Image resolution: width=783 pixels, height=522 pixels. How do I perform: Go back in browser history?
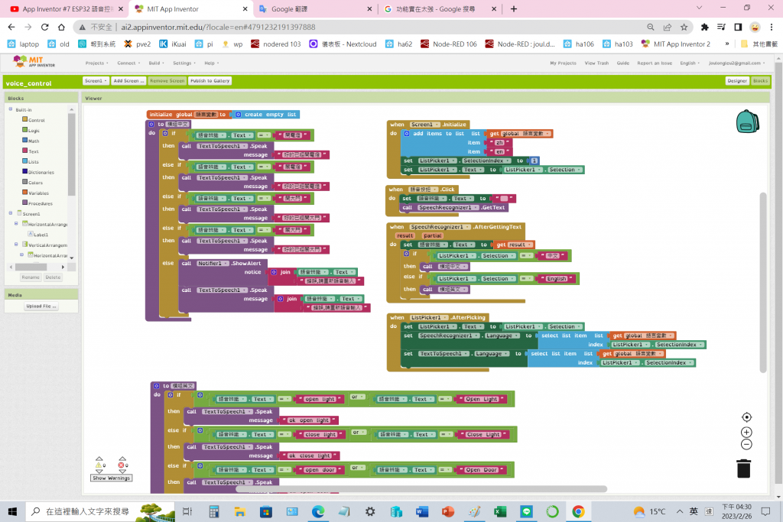pyautogui.click(x=11, y=27)
